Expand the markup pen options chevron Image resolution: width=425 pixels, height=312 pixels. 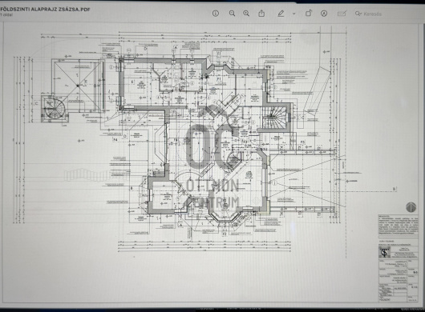(x=293, y=14)
